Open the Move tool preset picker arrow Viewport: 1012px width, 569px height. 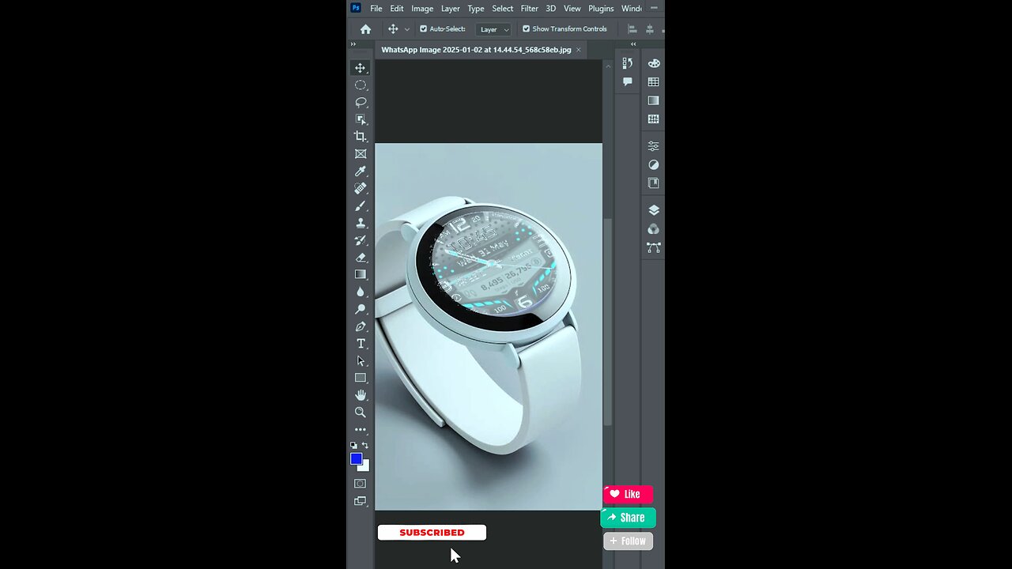coord(407,29)
